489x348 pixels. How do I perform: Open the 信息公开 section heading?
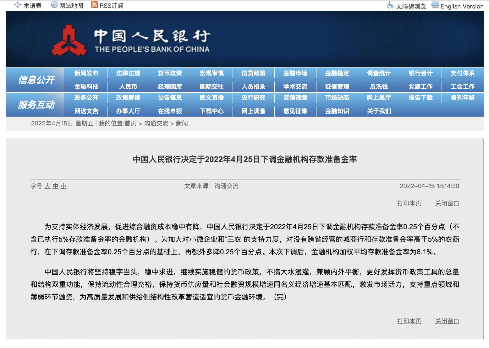coord(36,80)
